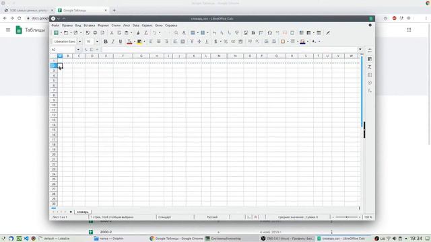Apply the yellow background color button
The image size is (431, 242).
[x=139, y=42]
